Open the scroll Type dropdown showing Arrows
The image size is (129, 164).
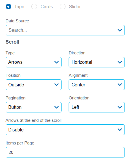(34, 62)
